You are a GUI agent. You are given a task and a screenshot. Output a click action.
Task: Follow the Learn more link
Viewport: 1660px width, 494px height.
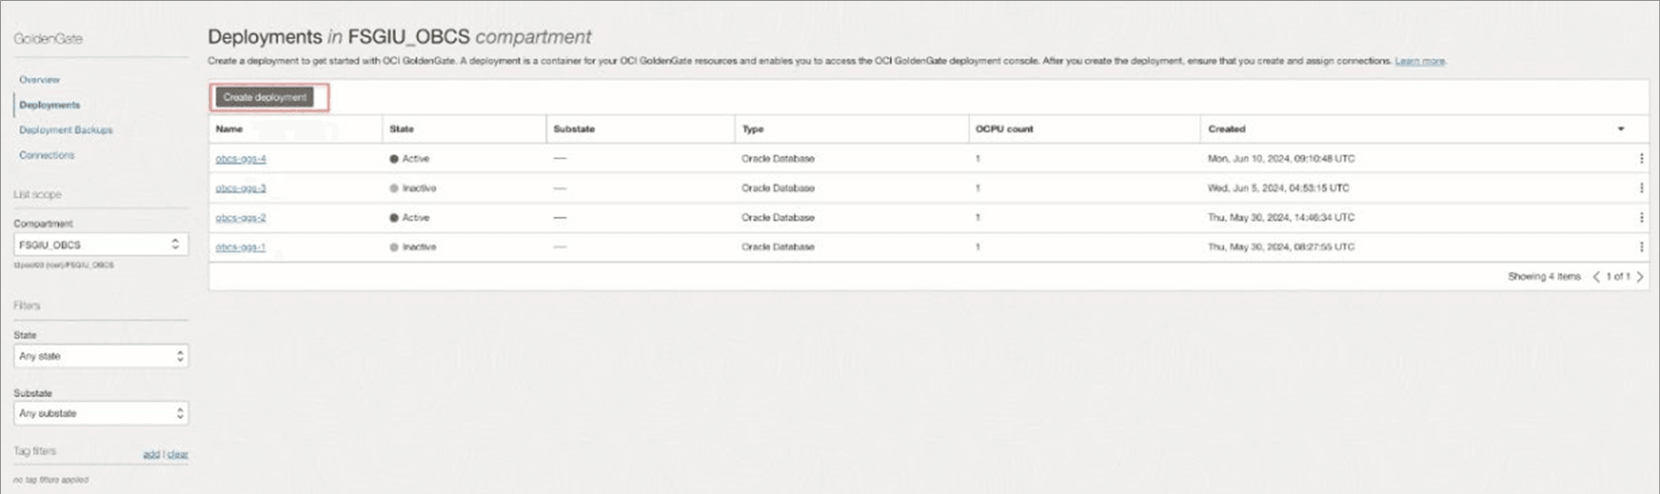tap(1419, 61)
